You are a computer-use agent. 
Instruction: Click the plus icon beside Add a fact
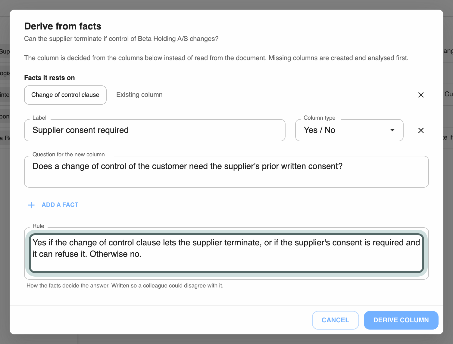coord(31,205)
